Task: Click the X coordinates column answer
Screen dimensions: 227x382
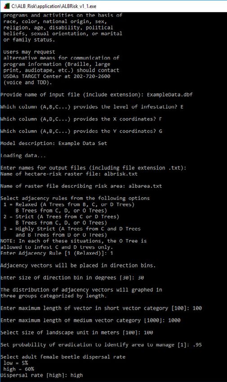Action: [160, 119]
